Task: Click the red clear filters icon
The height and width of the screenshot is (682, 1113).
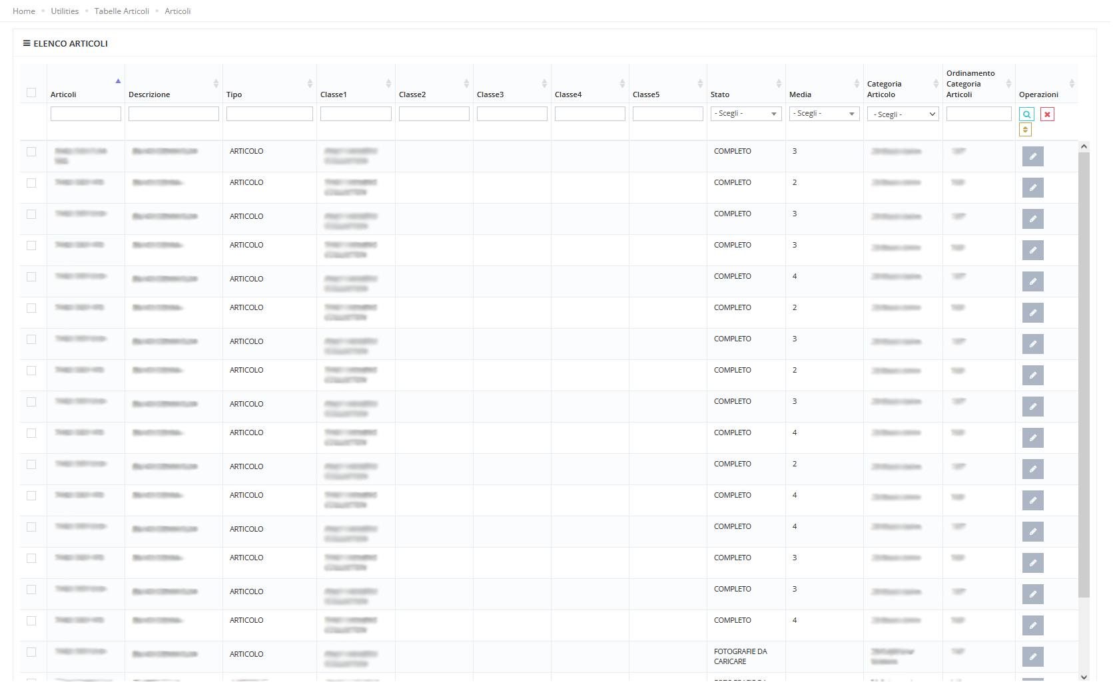Action: click(x=1047, y=114)
